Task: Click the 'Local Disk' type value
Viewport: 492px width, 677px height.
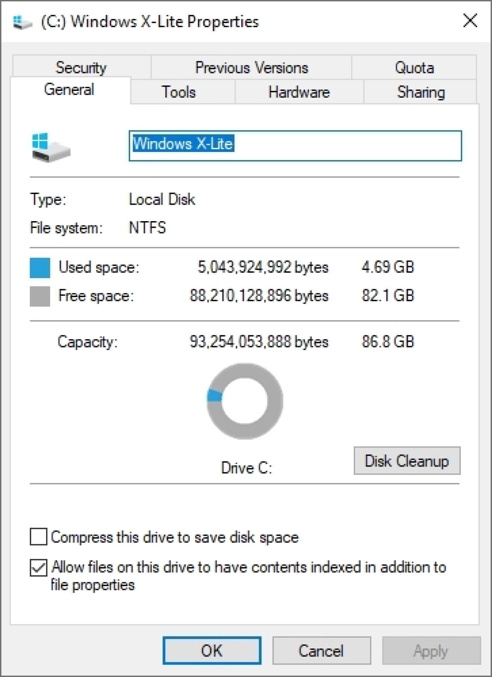Action: click(x=162, y=199)
